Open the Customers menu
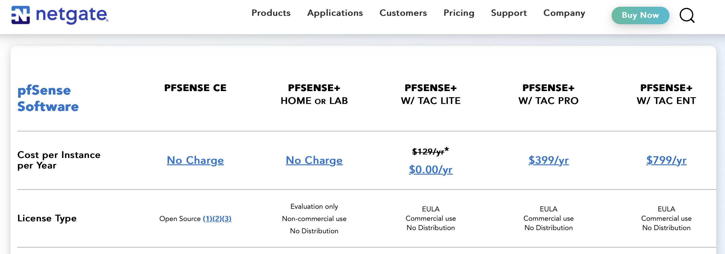Image resolution: width=725 pixels, height=254 pixels. [x=403, y=13]
